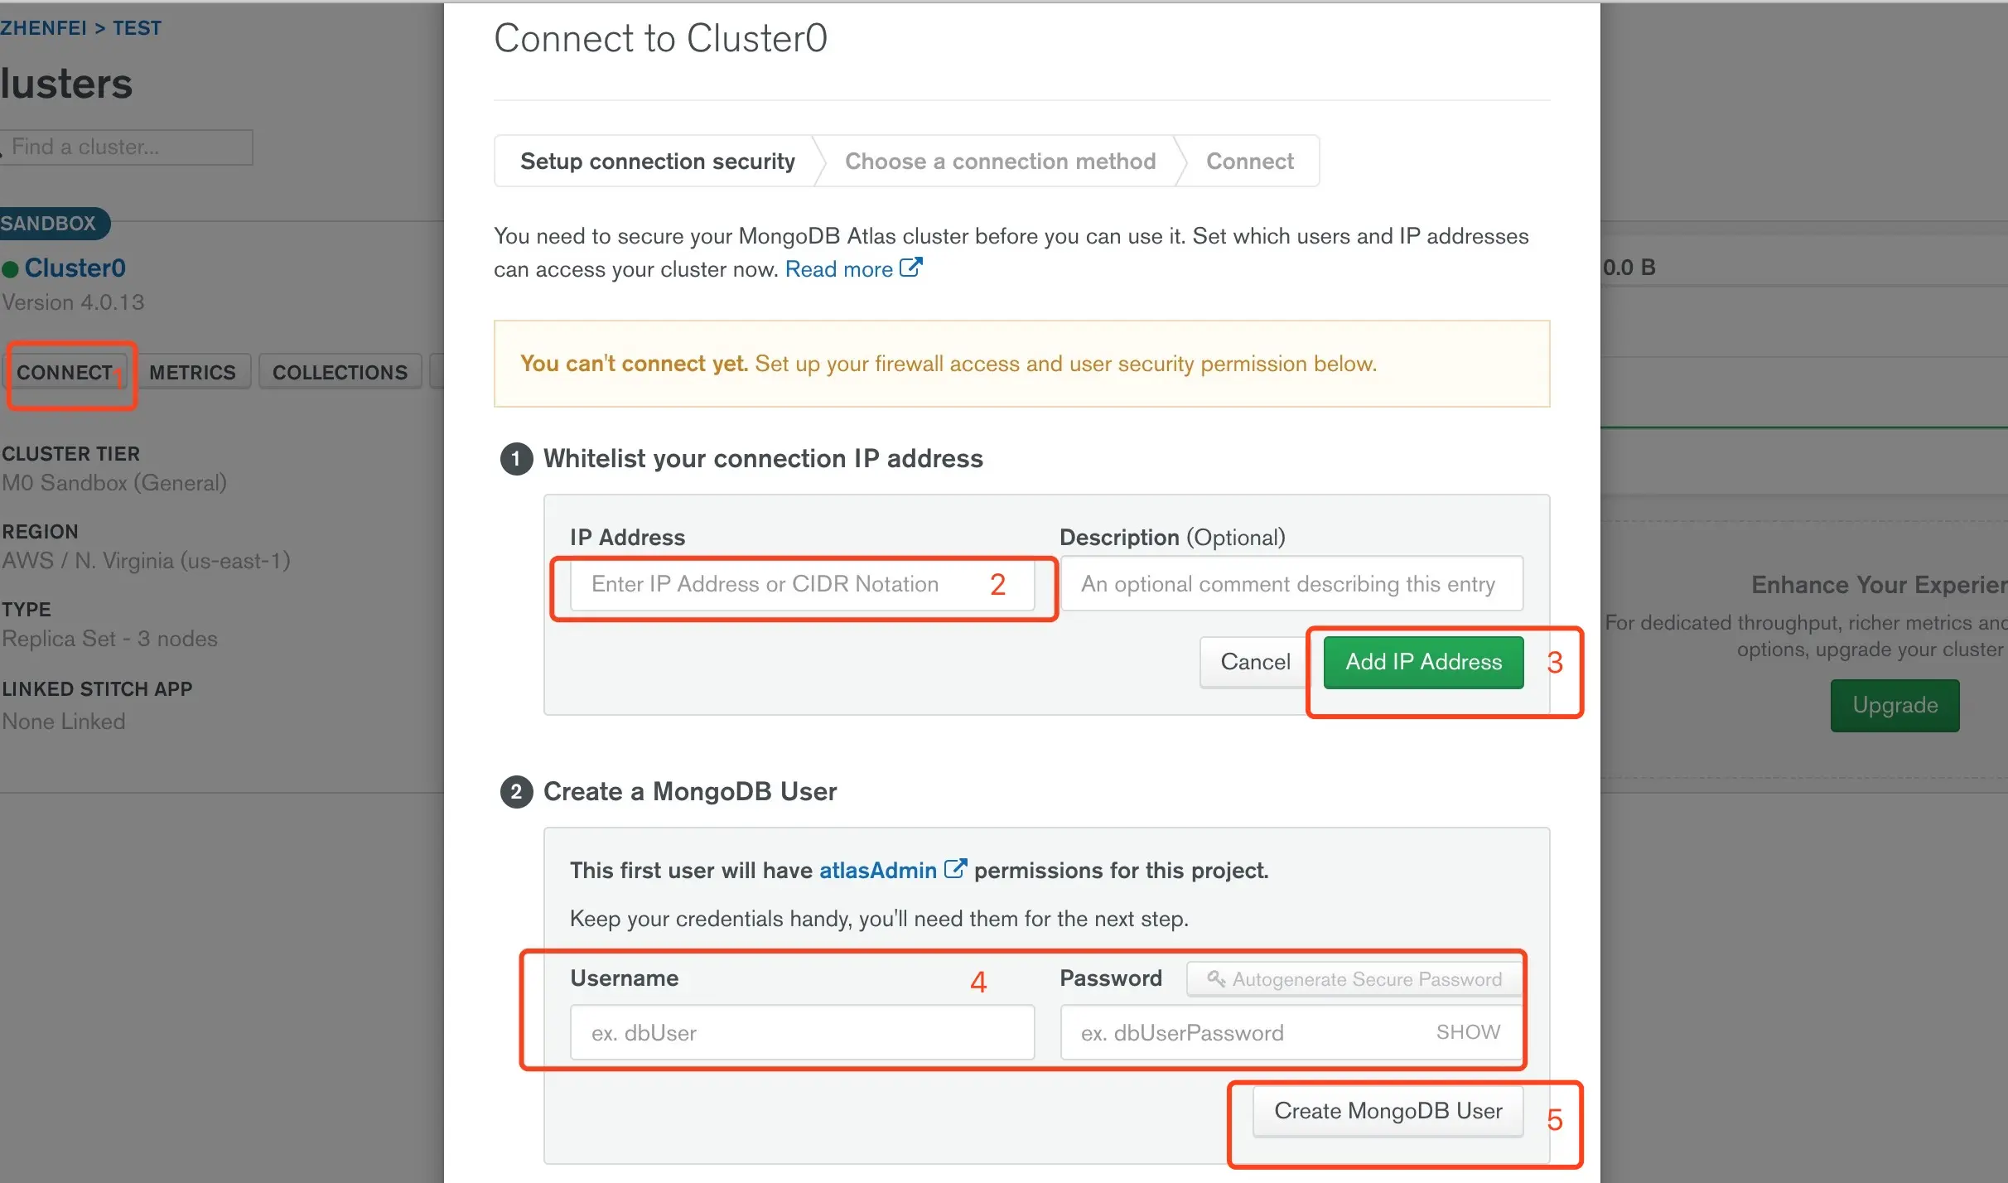Click the key icon for Autogenerate Secure Password

(x=1215, y=978)
